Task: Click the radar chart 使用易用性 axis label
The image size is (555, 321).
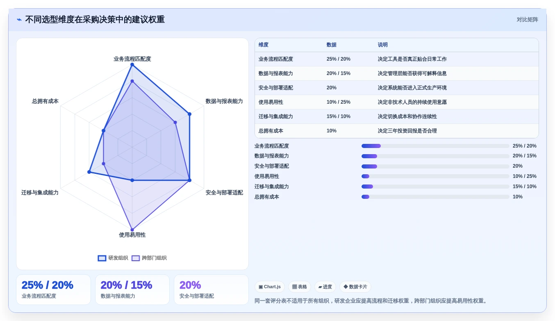Action: point(132,235)
